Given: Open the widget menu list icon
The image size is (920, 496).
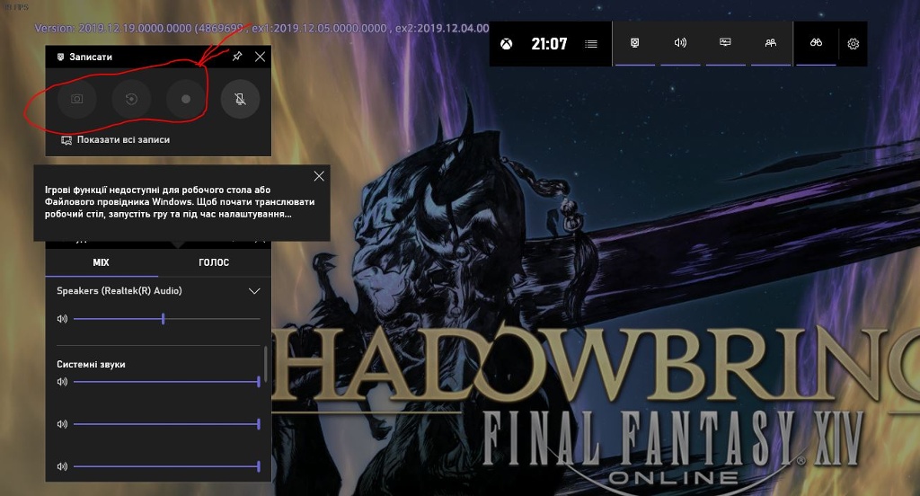Looking at the screenshot, I should 590,43.
